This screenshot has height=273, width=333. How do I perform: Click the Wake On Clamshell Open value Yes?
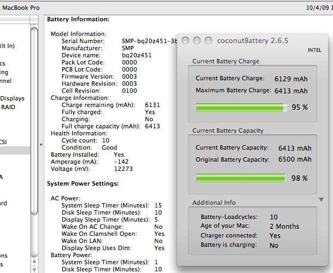(x=159, y=234)
